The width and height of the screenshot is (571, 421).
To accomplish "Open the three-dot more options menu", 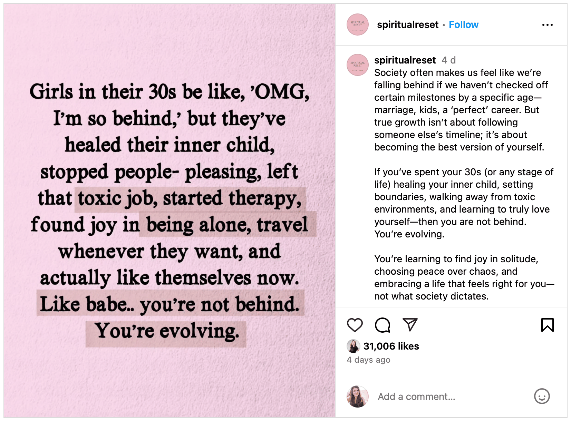I will coord(547,25).
